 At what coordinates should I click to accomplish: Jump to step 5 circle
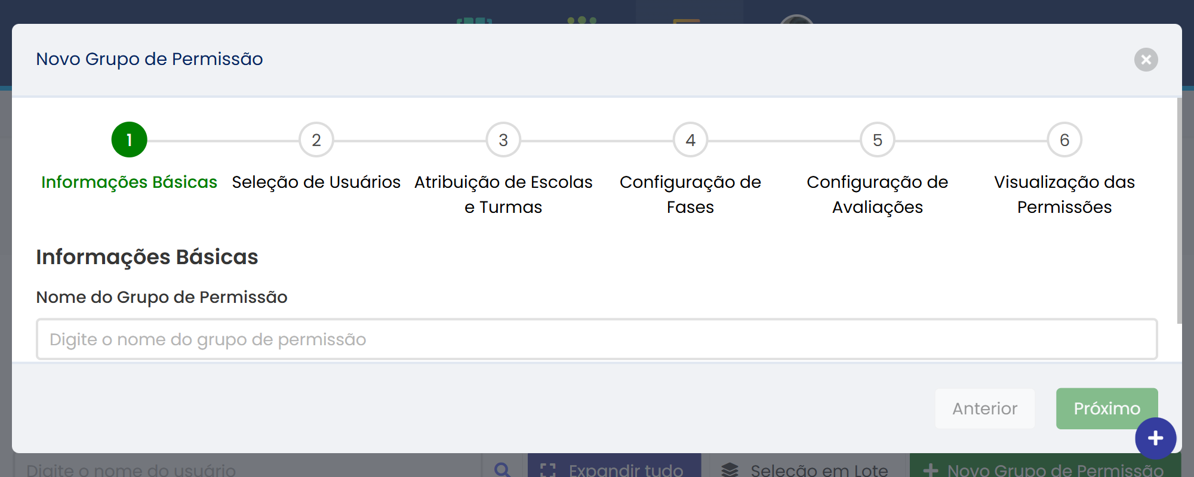[877, 140]
